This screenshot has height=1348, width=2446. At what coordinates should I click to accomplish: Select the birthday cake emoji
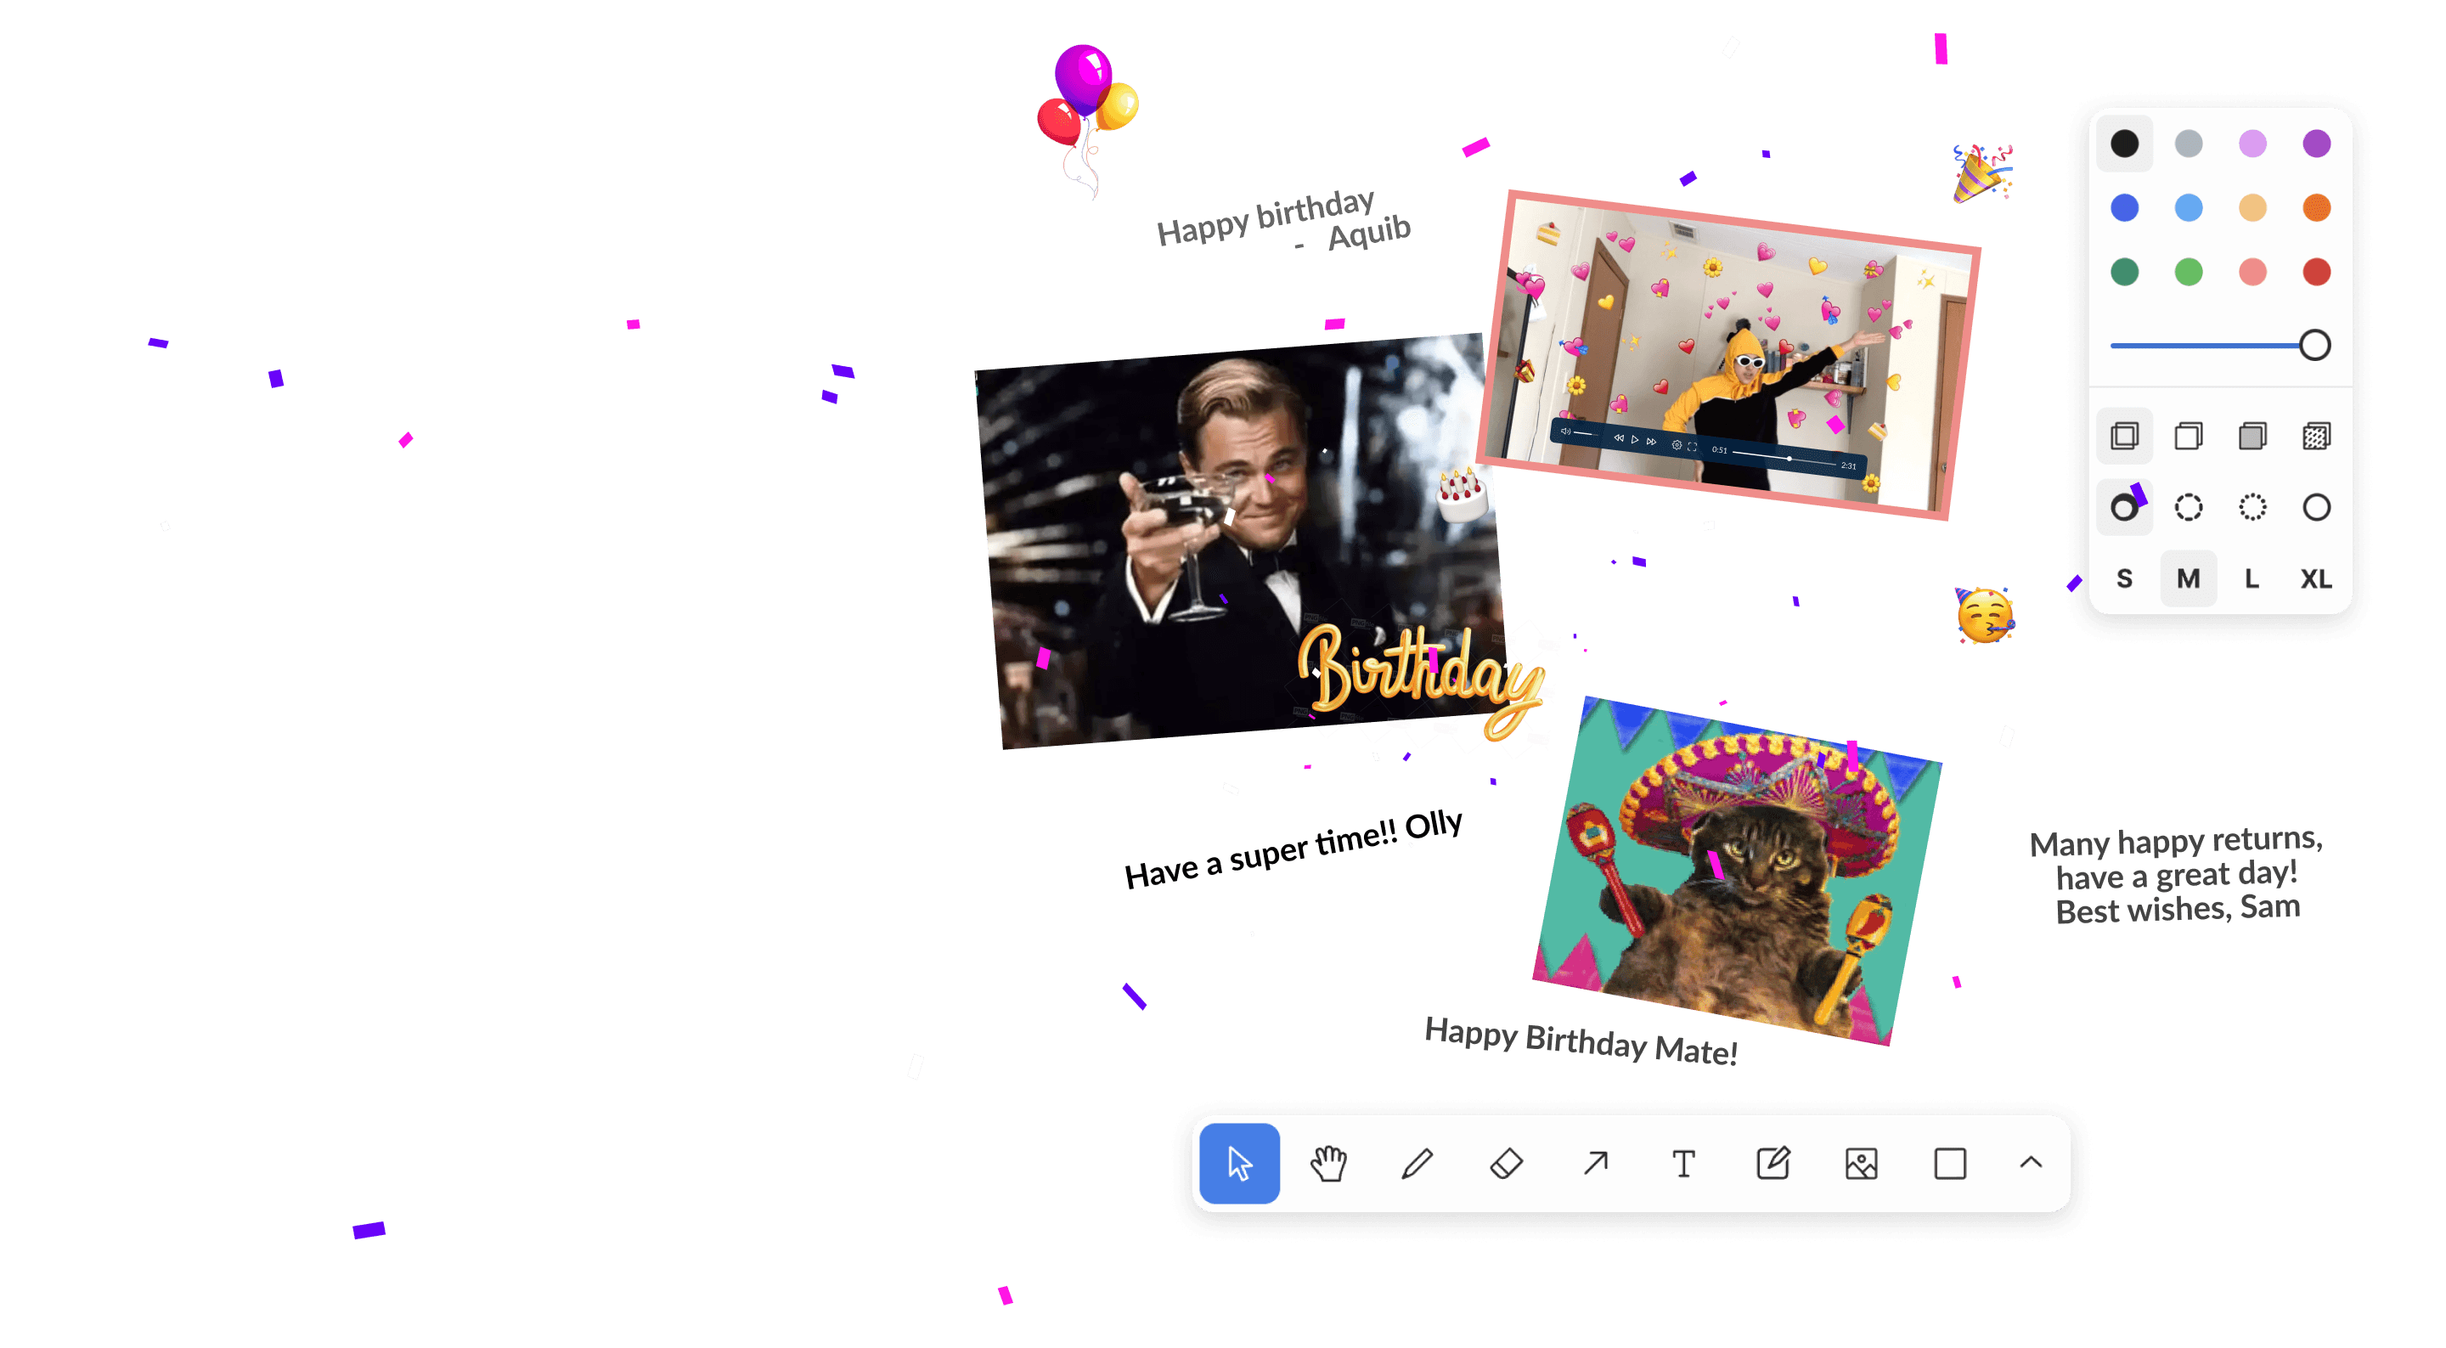pyautogui.click(x=1461, y=495)
